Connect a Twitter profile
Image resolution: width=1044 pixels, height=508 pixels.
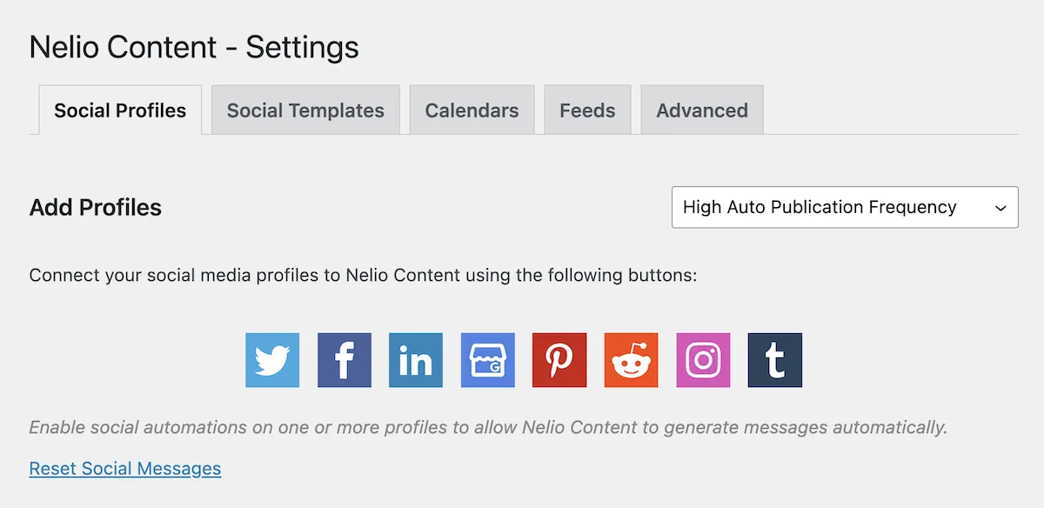click(272, 360)
